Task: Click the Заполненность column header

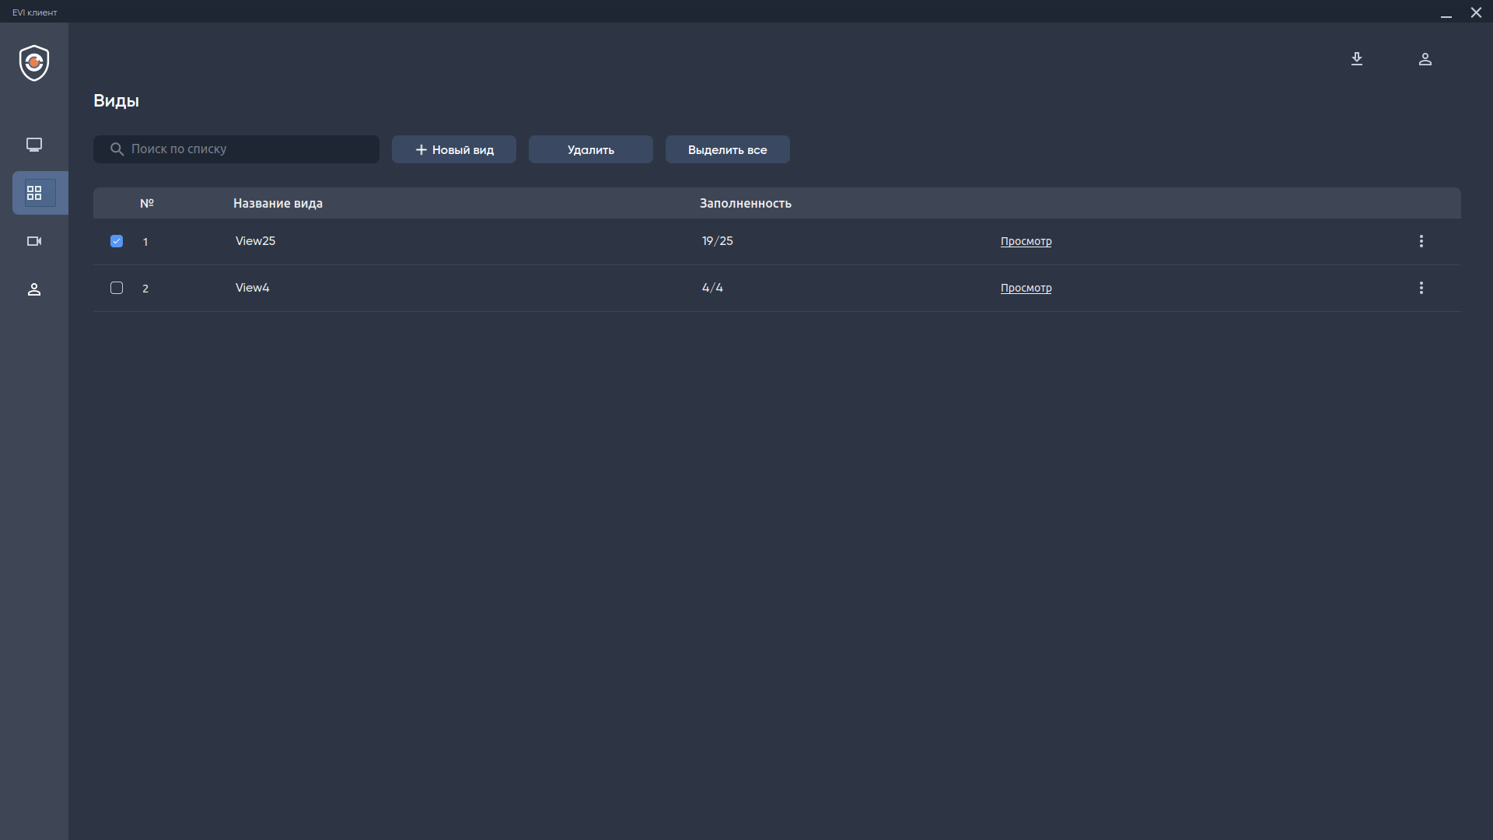Action: [745, 203]
